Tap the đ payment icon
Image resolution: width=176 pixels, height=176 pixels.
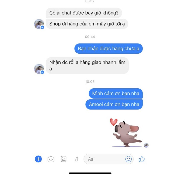[77, 159]
